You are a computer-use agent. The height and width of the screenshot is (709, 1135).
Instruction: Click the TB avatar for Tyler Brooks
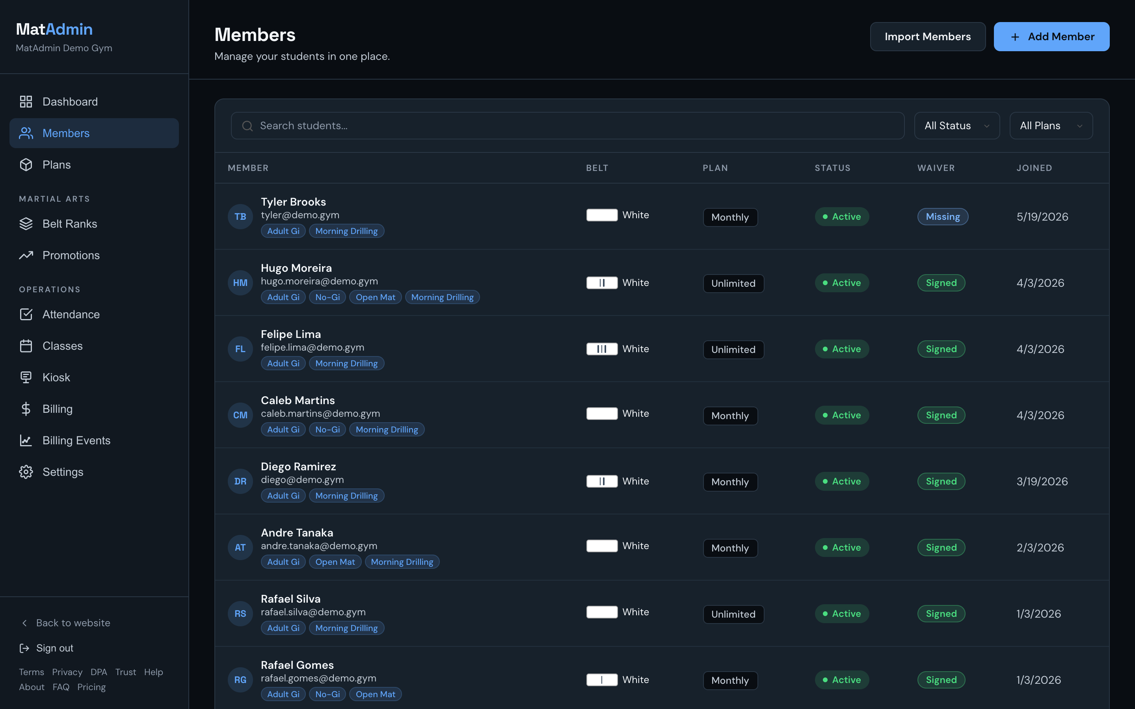[x=240, y=217]
